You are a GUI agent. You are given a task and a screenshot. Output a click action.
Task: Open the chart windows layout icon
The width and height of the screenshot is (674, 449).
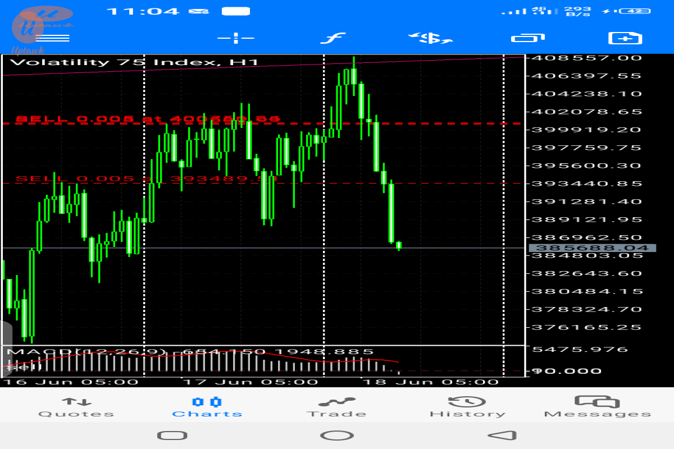pyautogui.click(x=528, y=38)
